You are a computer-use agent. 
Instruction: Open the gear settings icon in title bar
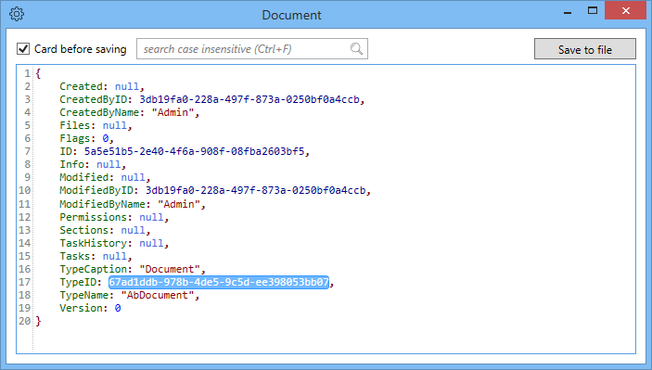tap(17, 14)
